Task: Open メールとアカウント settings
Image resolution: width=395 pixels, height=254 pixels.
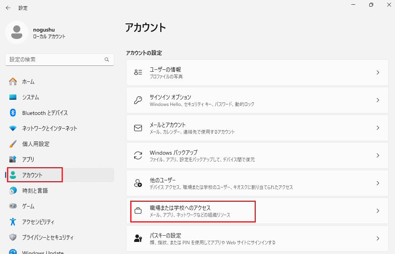Action: coord(257,128)
